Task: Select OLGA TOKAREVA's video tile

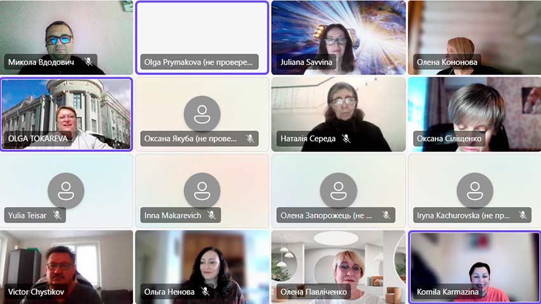Action: [66, 114]
